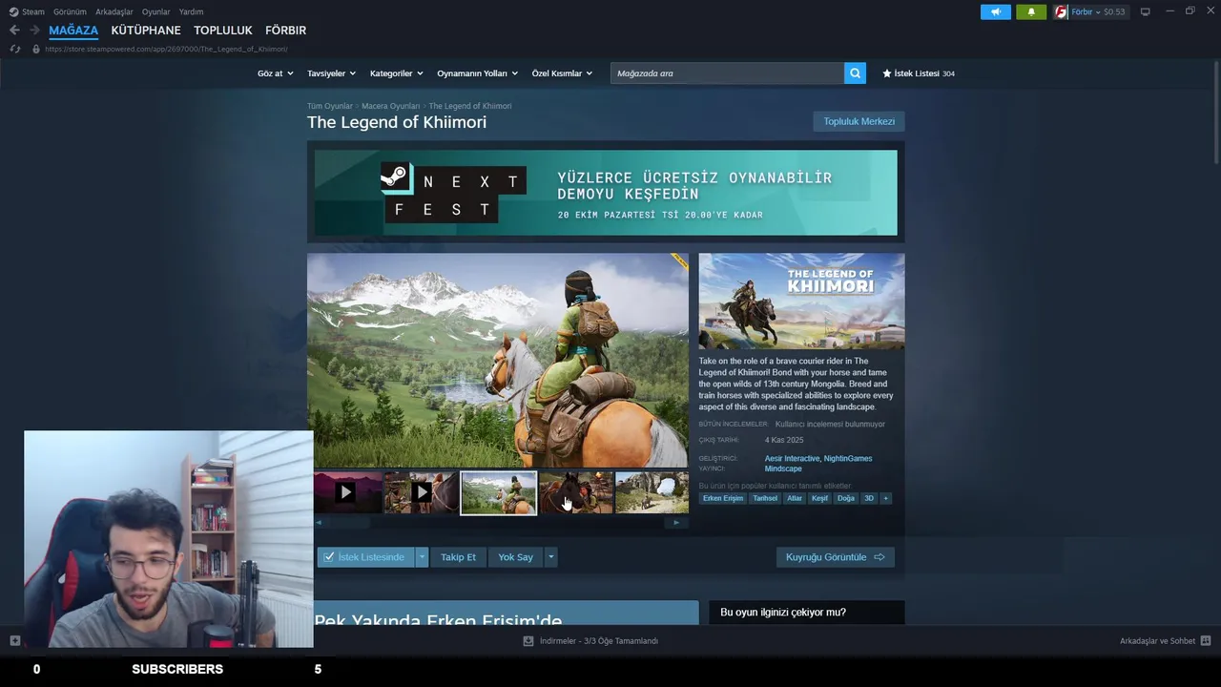The image size is (1221, 687).
Task: Open the Kategoriler dropdown menu
Action: coord(396,73)
